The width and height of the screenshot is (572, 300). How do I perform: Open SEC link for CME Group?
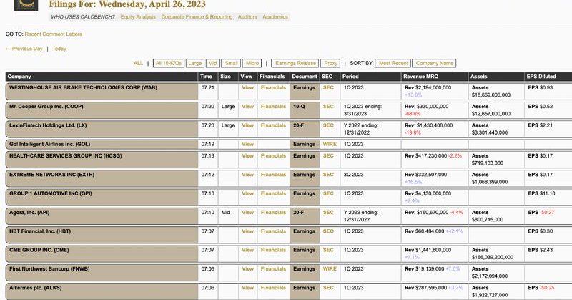pyautogui.click(x=328, y=250)
